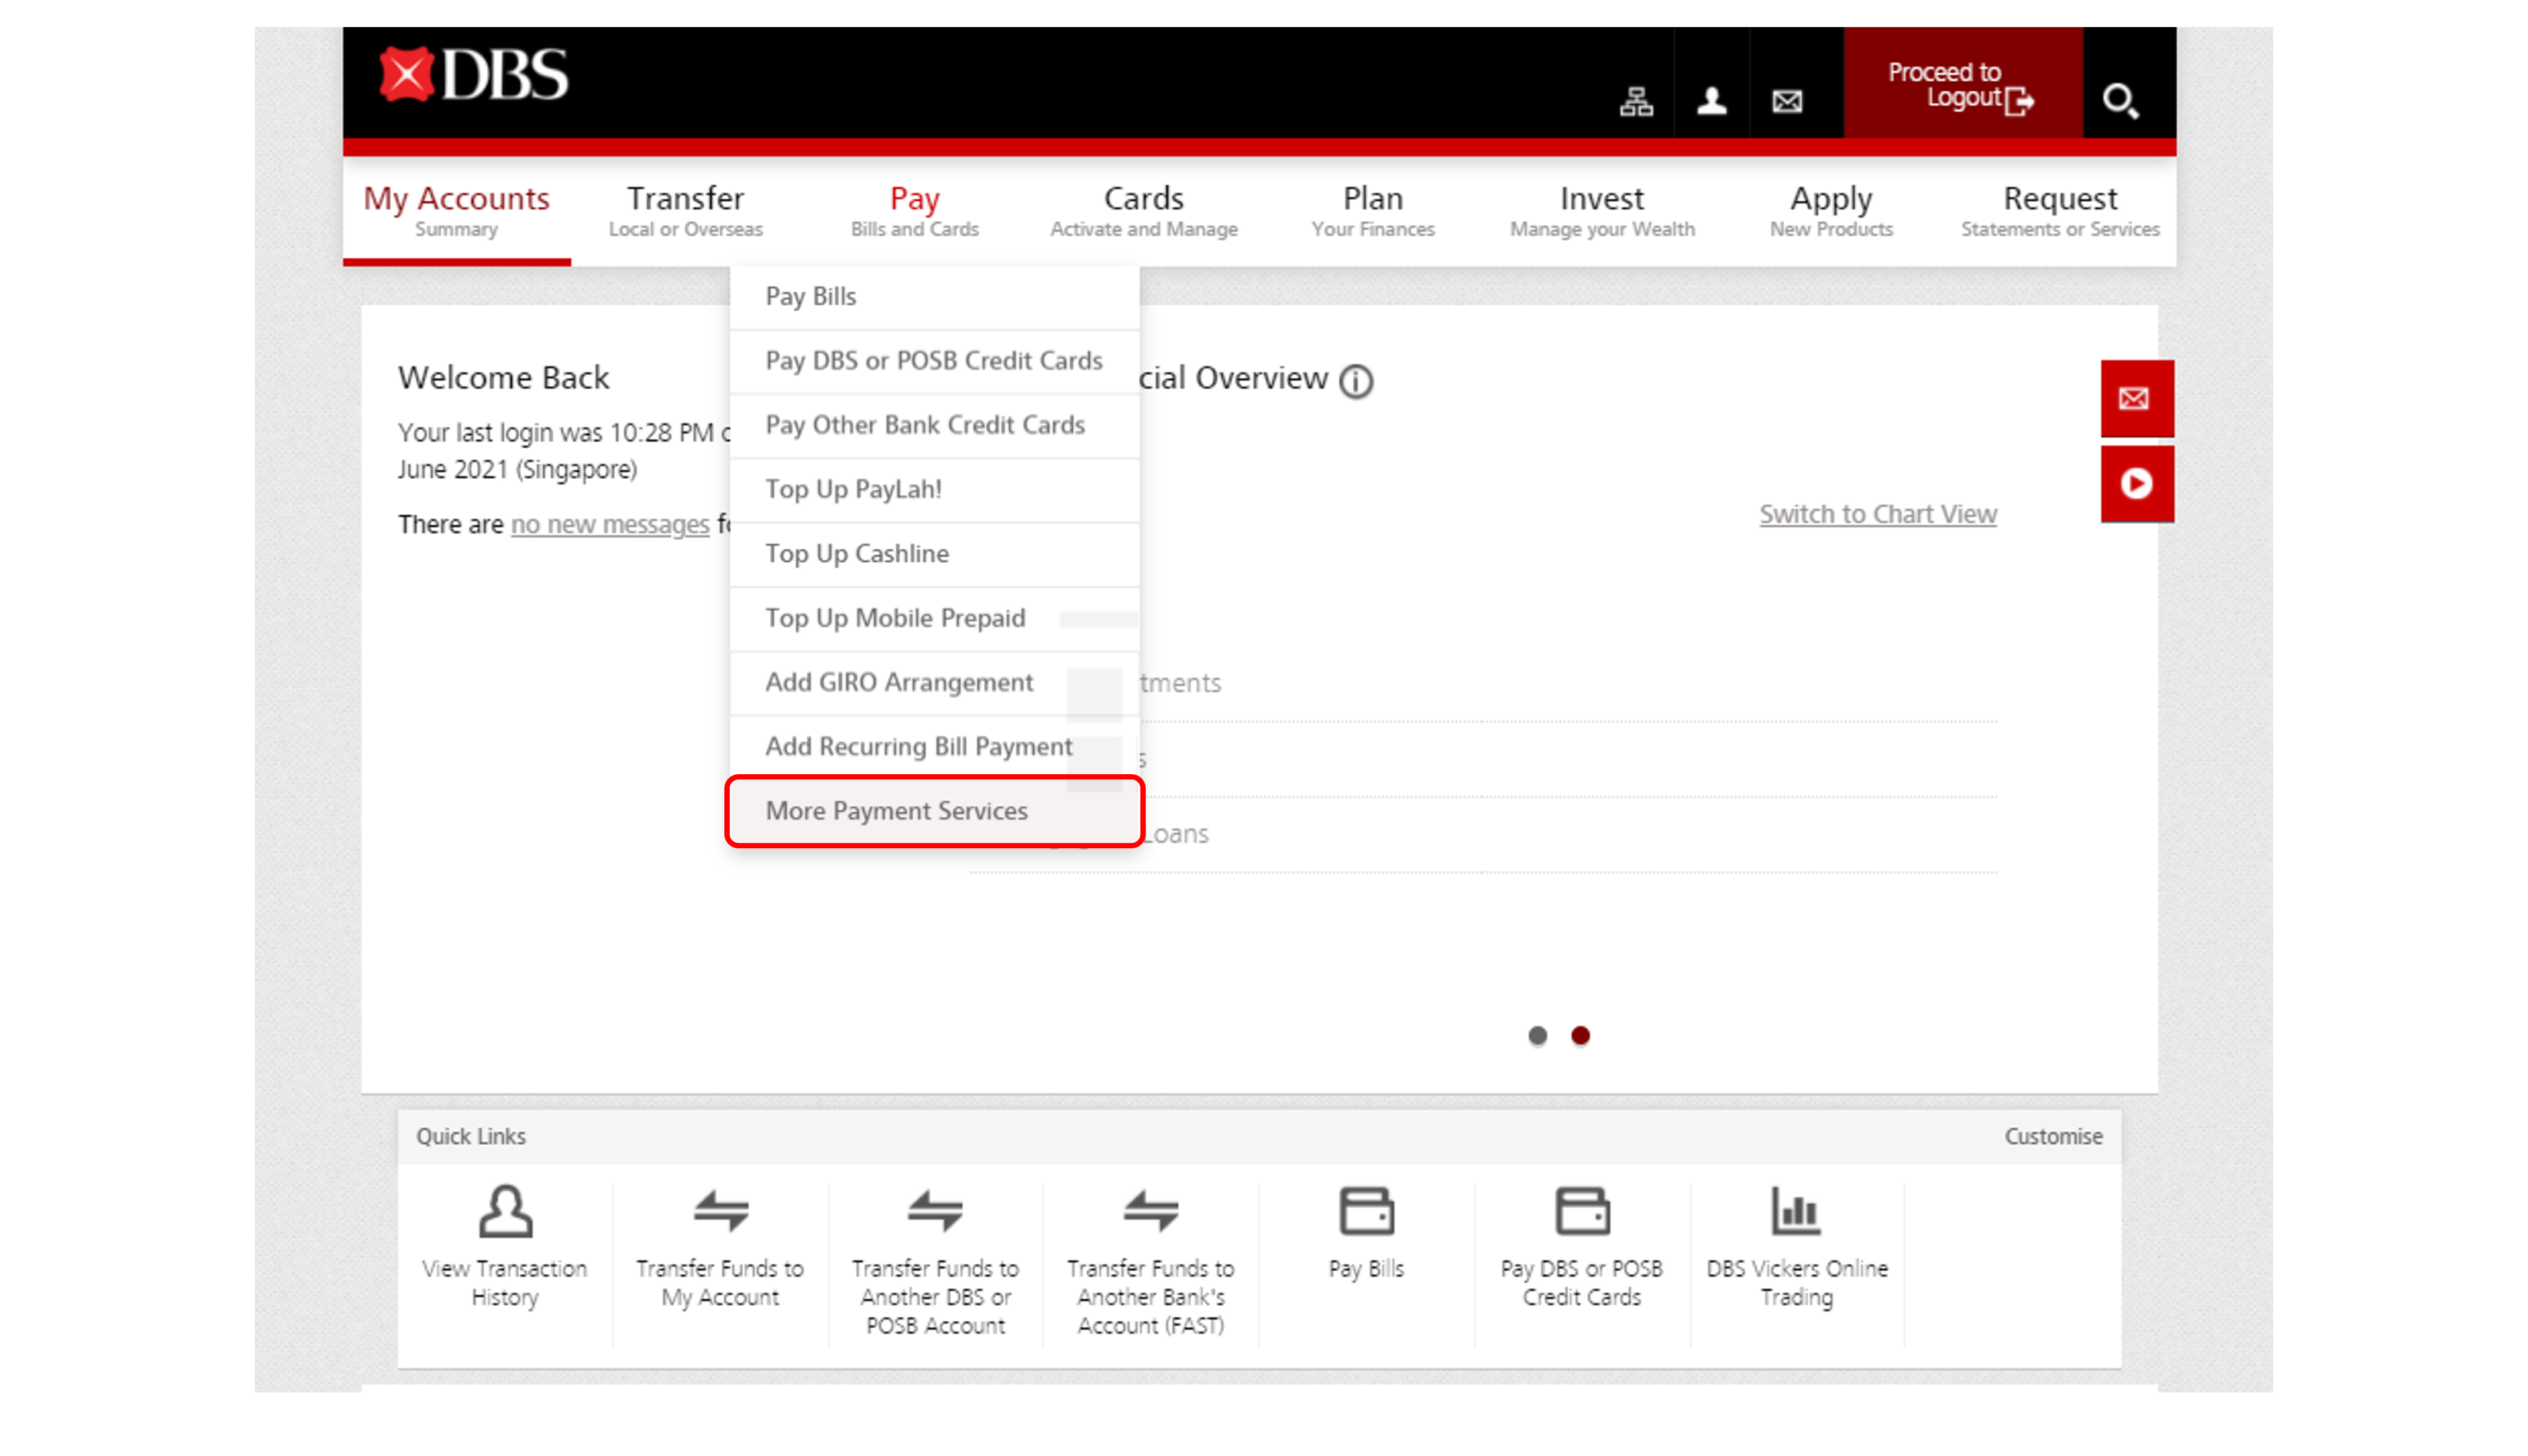Click Financial Overview info icon
The height and width of the screenshot is (1456, 2528).
pyautogui.click(x=1356, y=381)
